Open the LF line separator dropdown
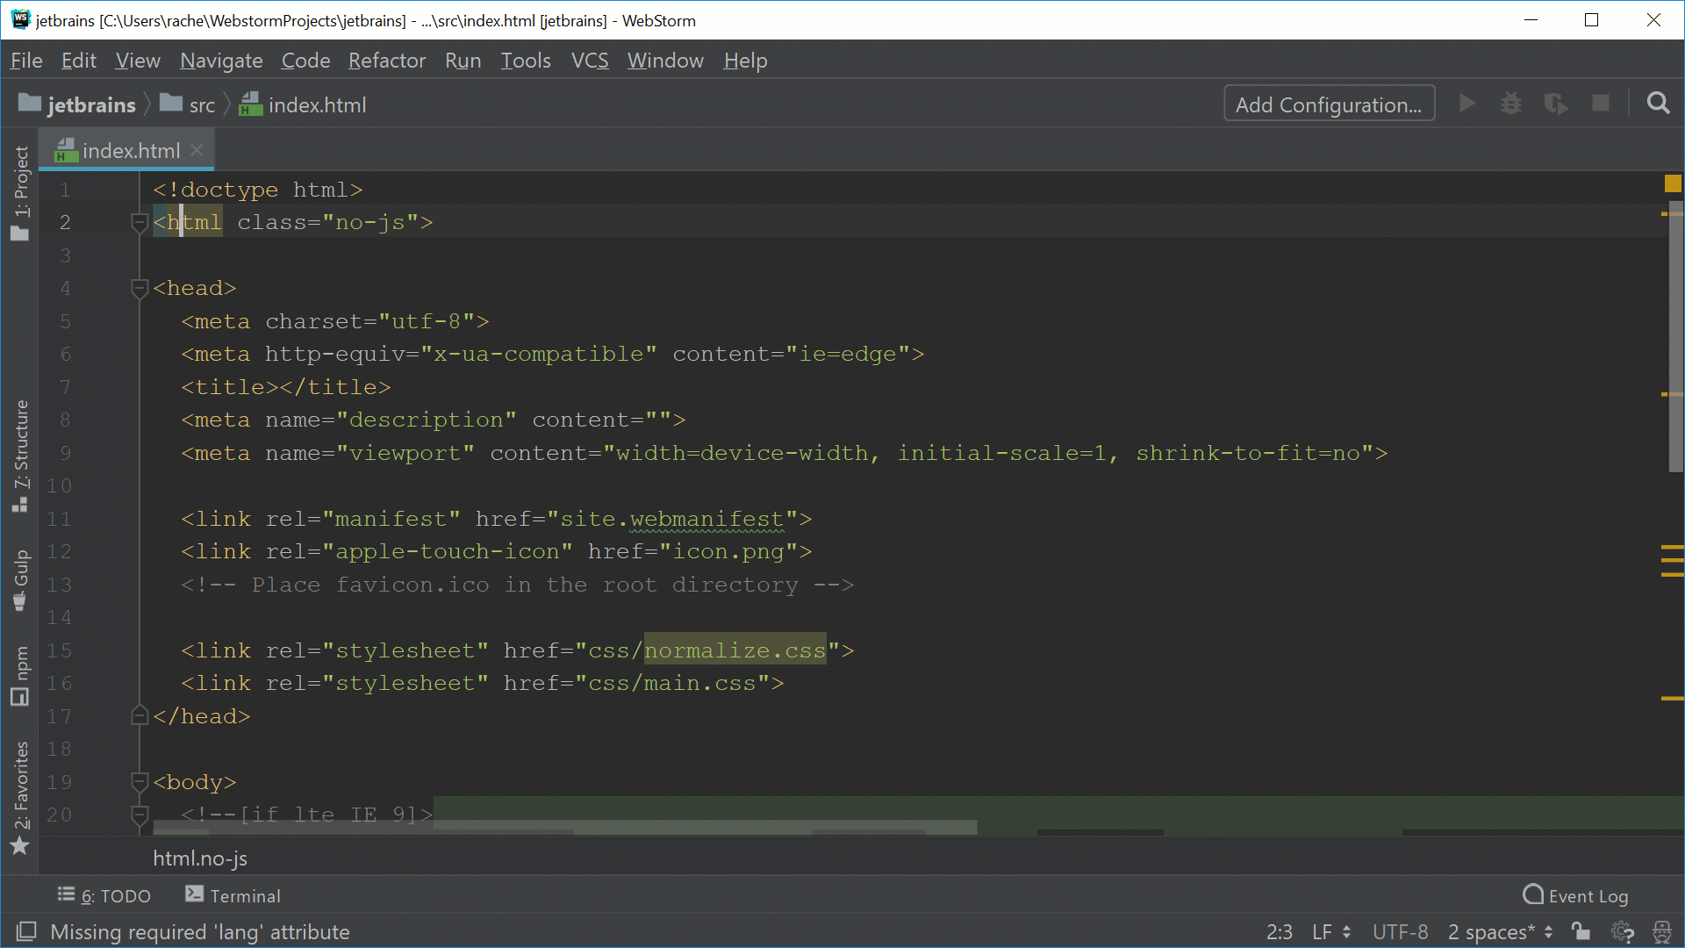Image resolution: width=1685 pixels, height=948 pixels. 1328,931
